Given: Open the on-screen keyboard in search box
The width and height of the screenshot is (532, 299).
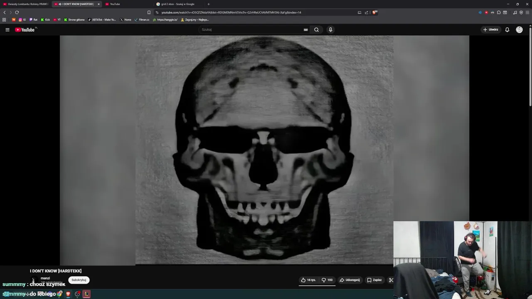Looking at the screenshot, I should coord(305,29).
